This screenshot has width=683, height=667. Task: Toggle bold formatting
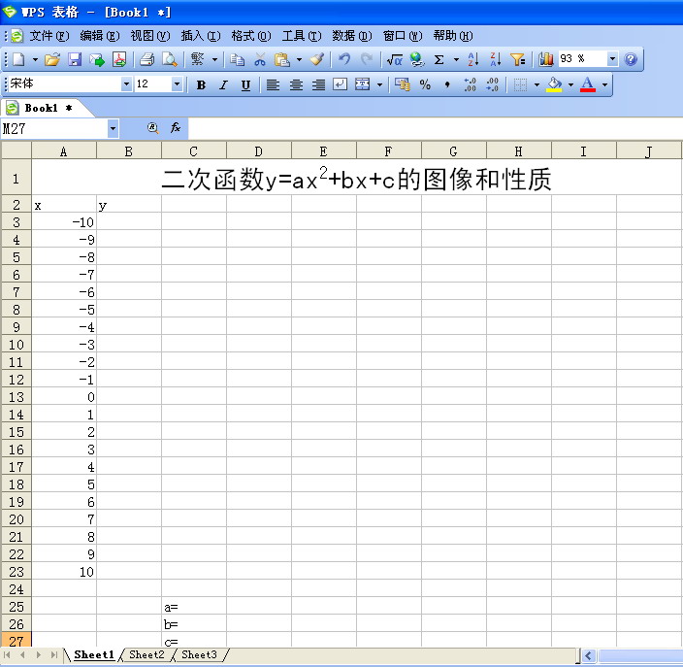[201, 85]
